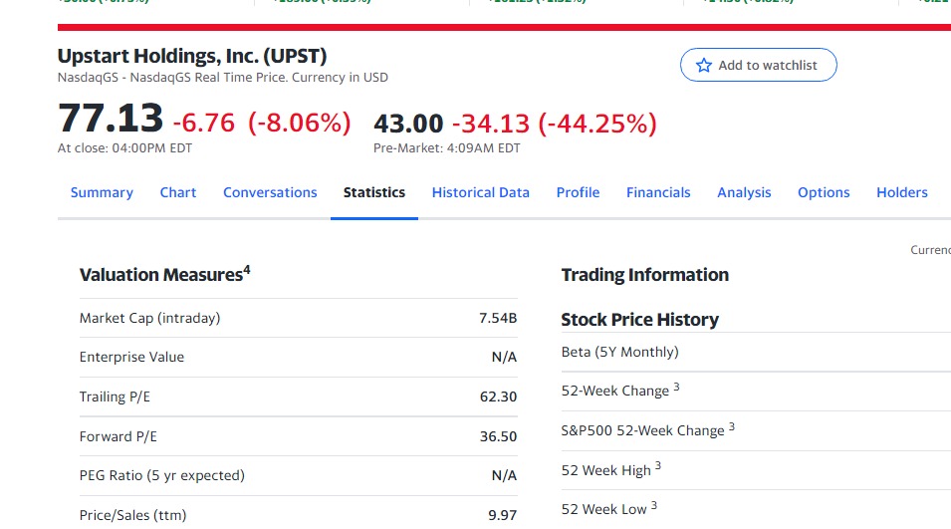Click the Beta (5Y Monthly) label
The width and height of the screenshot is (951, 529).
(x=619, y=352)
